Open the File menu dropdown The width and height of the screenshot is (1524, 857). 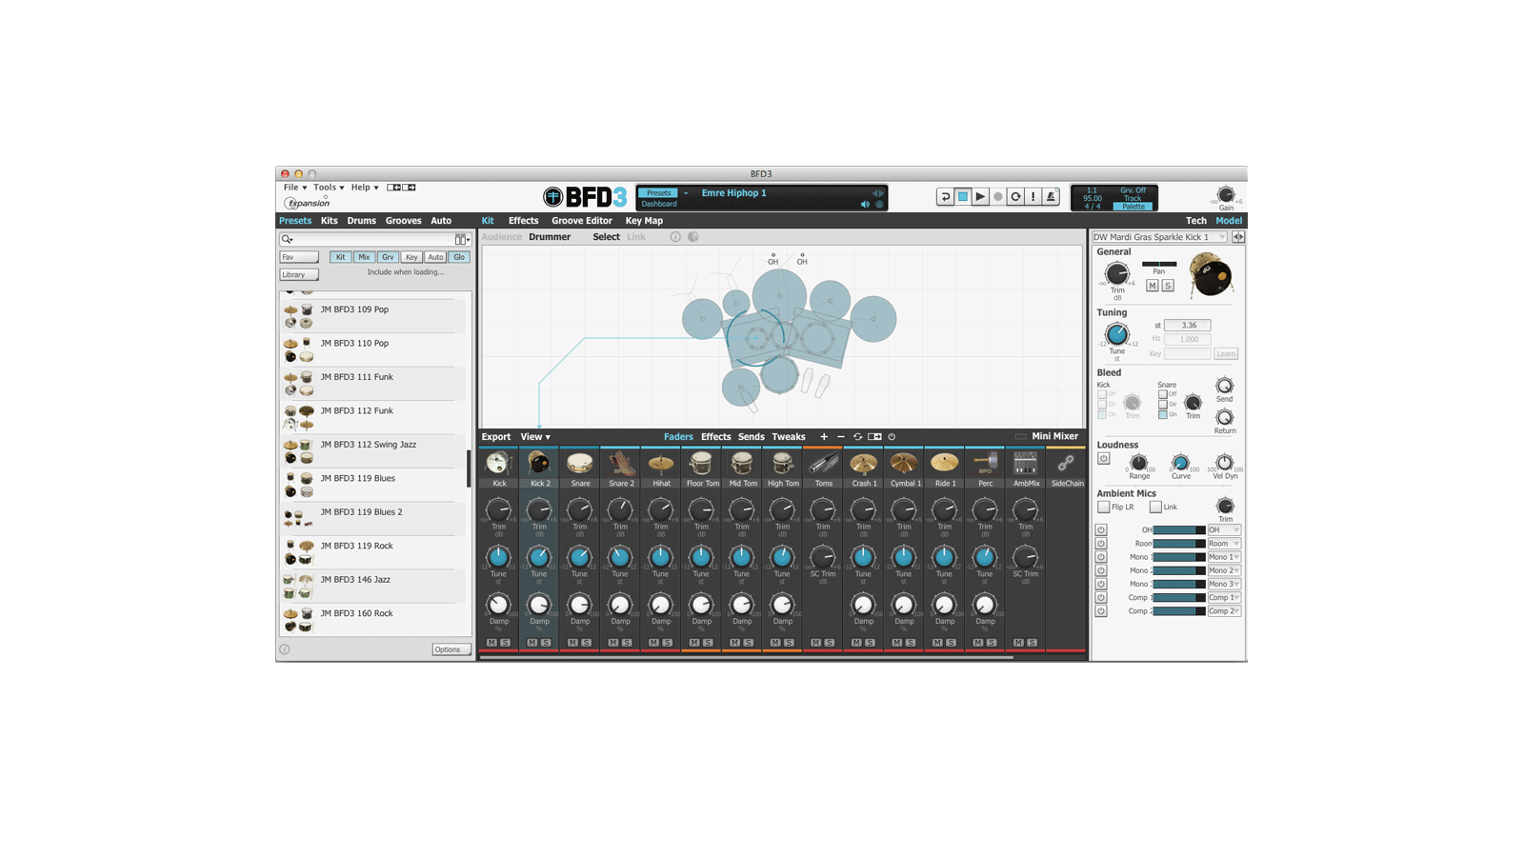(x=295, y=188)
